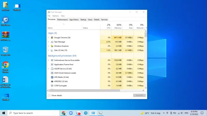
Task: Click the Windows Start button
Action: click(x=4, y=113)
